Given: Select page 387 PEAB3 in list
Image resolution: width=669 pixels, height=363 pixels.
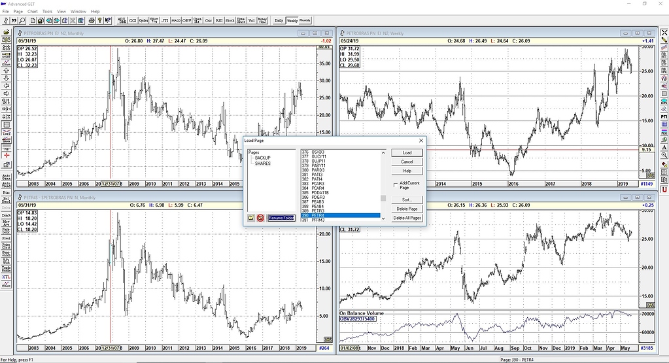Looking at the screenshot, I should tap(341, 202).
